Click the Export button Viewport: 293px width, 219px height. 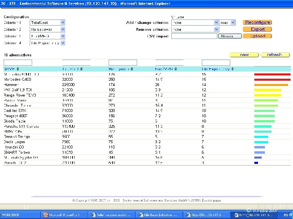point(257,29)
